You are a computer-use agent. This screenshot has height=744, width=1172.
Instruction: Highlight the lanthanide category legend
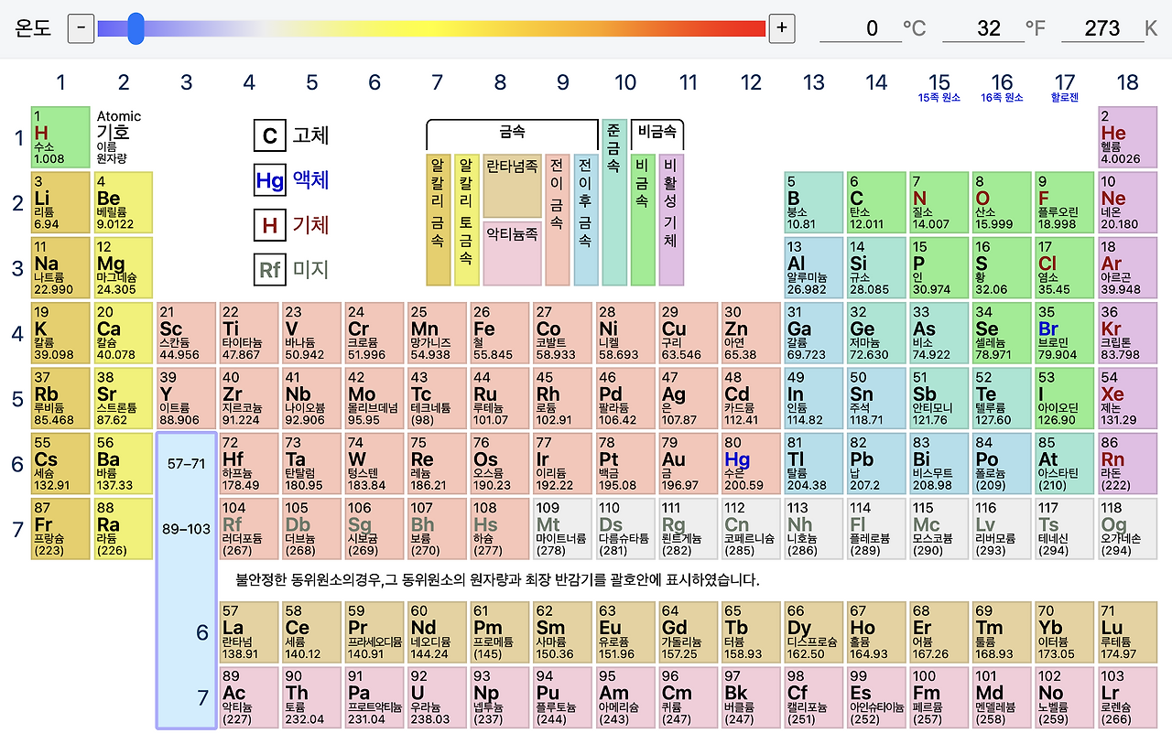pos(513,186)
